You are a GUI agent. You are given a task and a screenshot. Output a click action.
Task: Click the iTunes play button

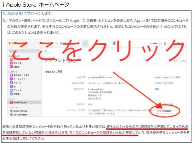coord(61,43)
